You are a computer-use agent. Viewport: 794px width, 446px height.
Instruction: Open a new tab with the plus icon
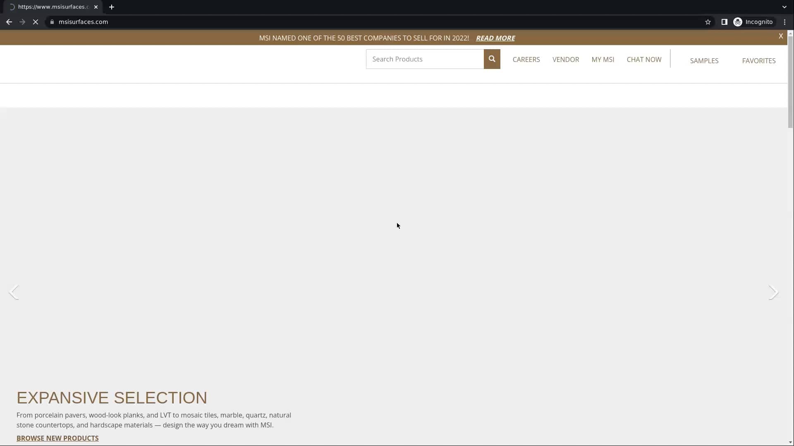[111, 7]
